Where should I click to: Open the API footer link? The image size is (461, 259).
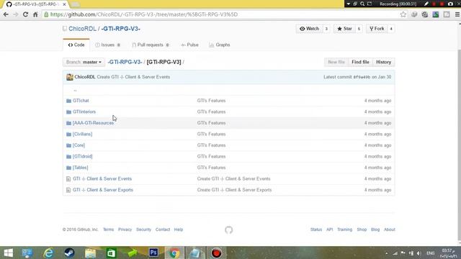pos(330,230)
